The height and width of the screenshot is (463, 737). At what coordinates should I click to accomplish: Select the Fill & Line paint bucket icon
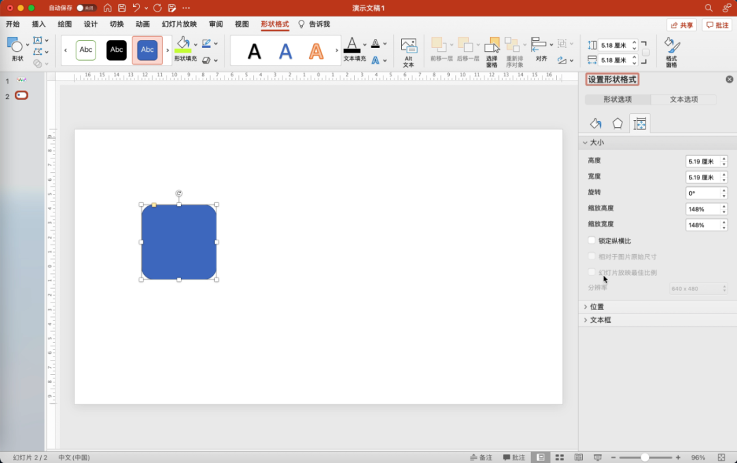[596, 124]
